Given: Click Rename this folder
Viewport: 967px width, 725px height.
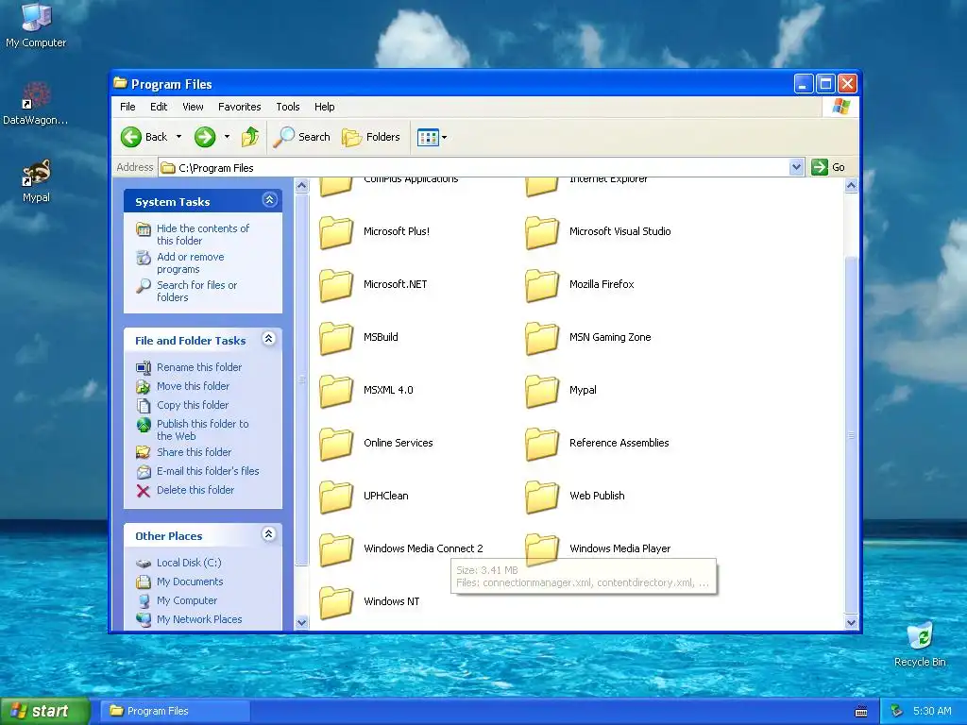Looking at the screenshot, I should point(198,367).
